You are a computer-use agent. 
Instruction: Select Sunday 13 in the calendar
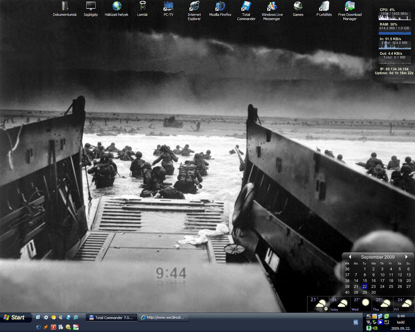[x=409, y=275]
